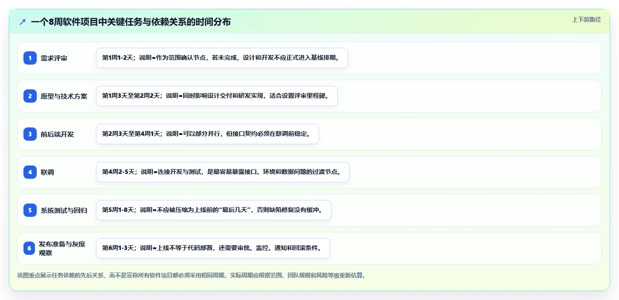Select the step 3 number badge
The image size is (619, 300).
(30, 134)
